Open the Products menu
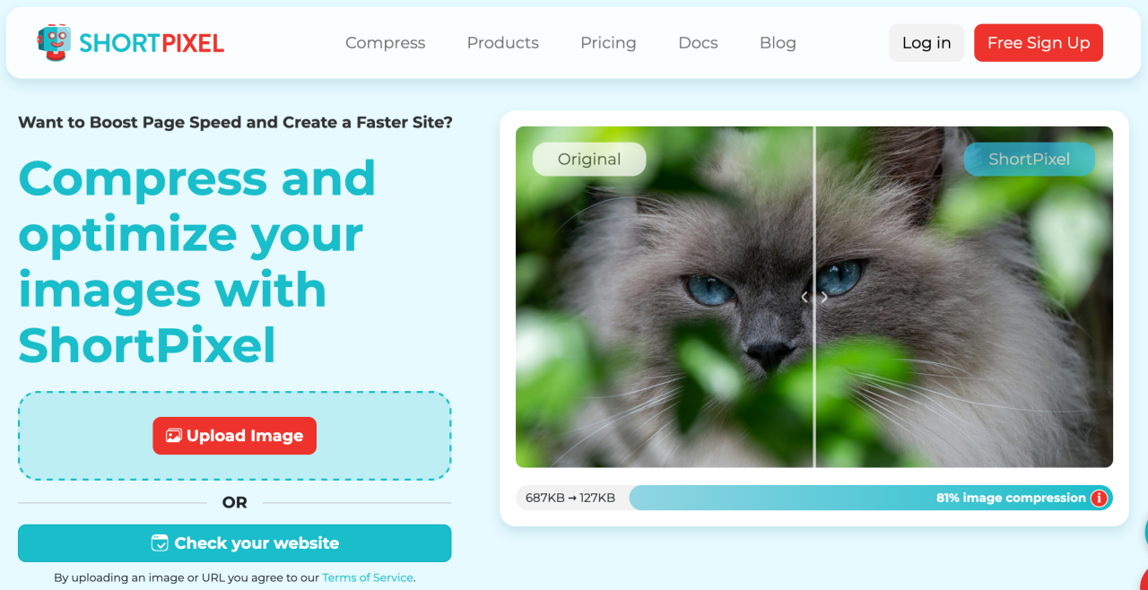Image resolution: width=1148 pixels, height=590 pixels. tap(503, 43)
